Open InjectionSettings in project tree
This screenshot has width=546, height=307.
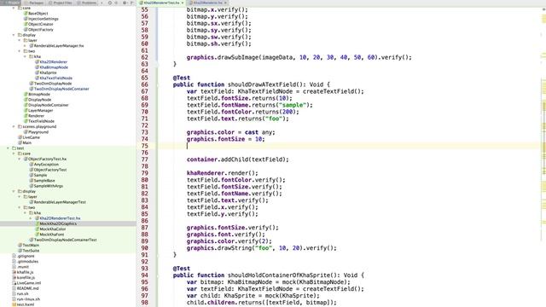tap(41, 19)
